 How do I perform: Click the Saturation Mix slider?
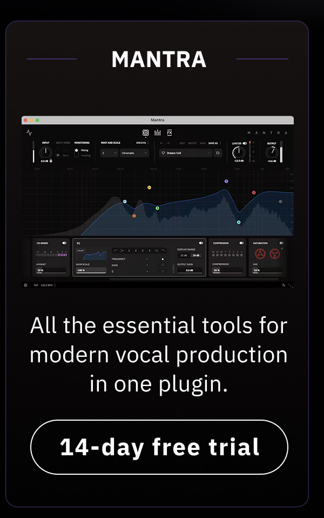point(268,270)
